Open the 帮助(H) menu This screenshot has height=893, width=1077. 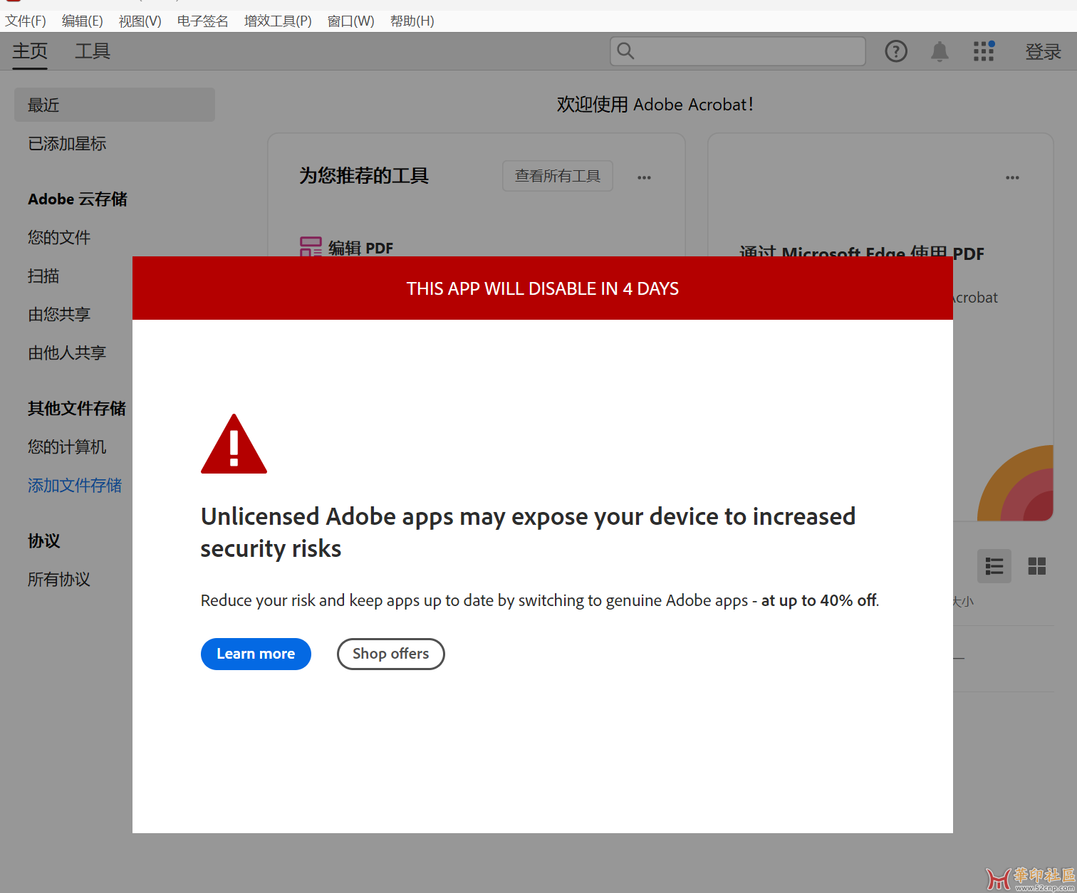pyautogui.click(x=412, y=21)
